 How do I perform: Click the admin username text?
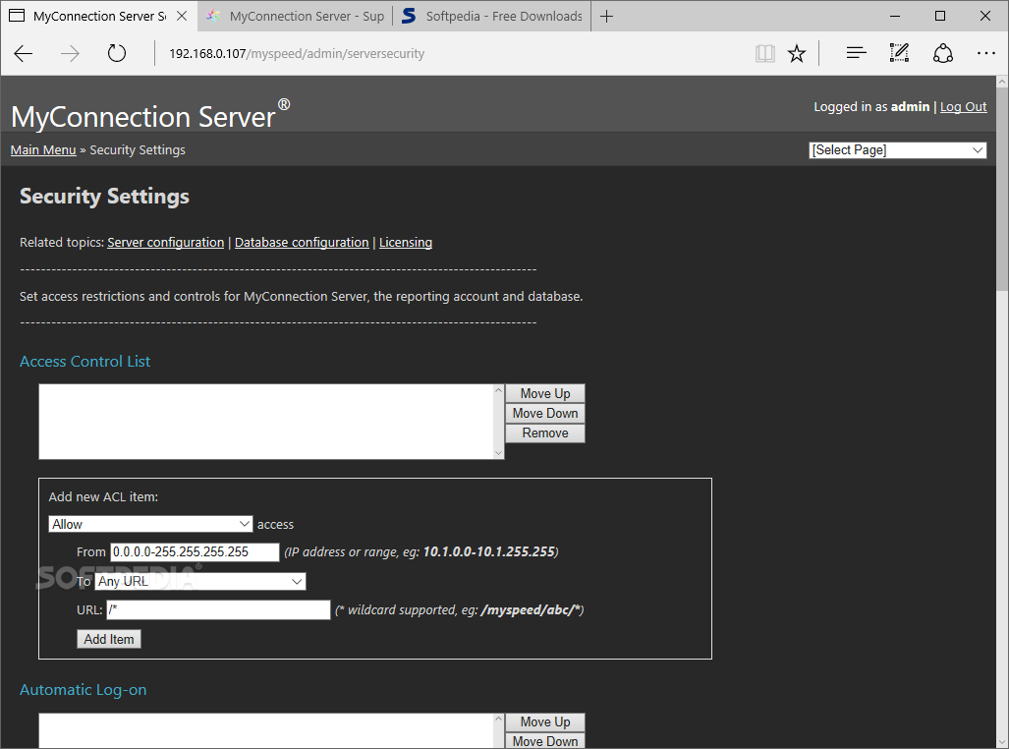[x=910, y=107]
